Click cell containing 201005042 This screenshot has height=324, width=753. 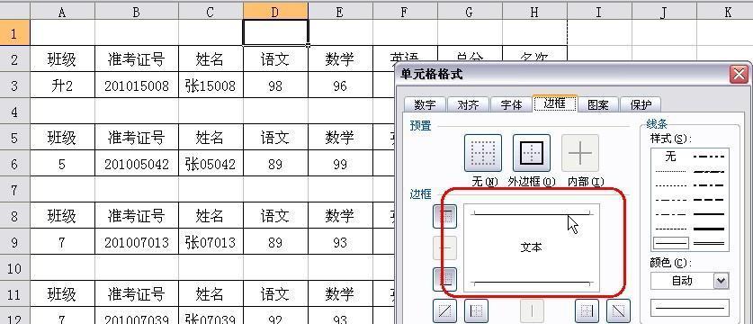137,164
